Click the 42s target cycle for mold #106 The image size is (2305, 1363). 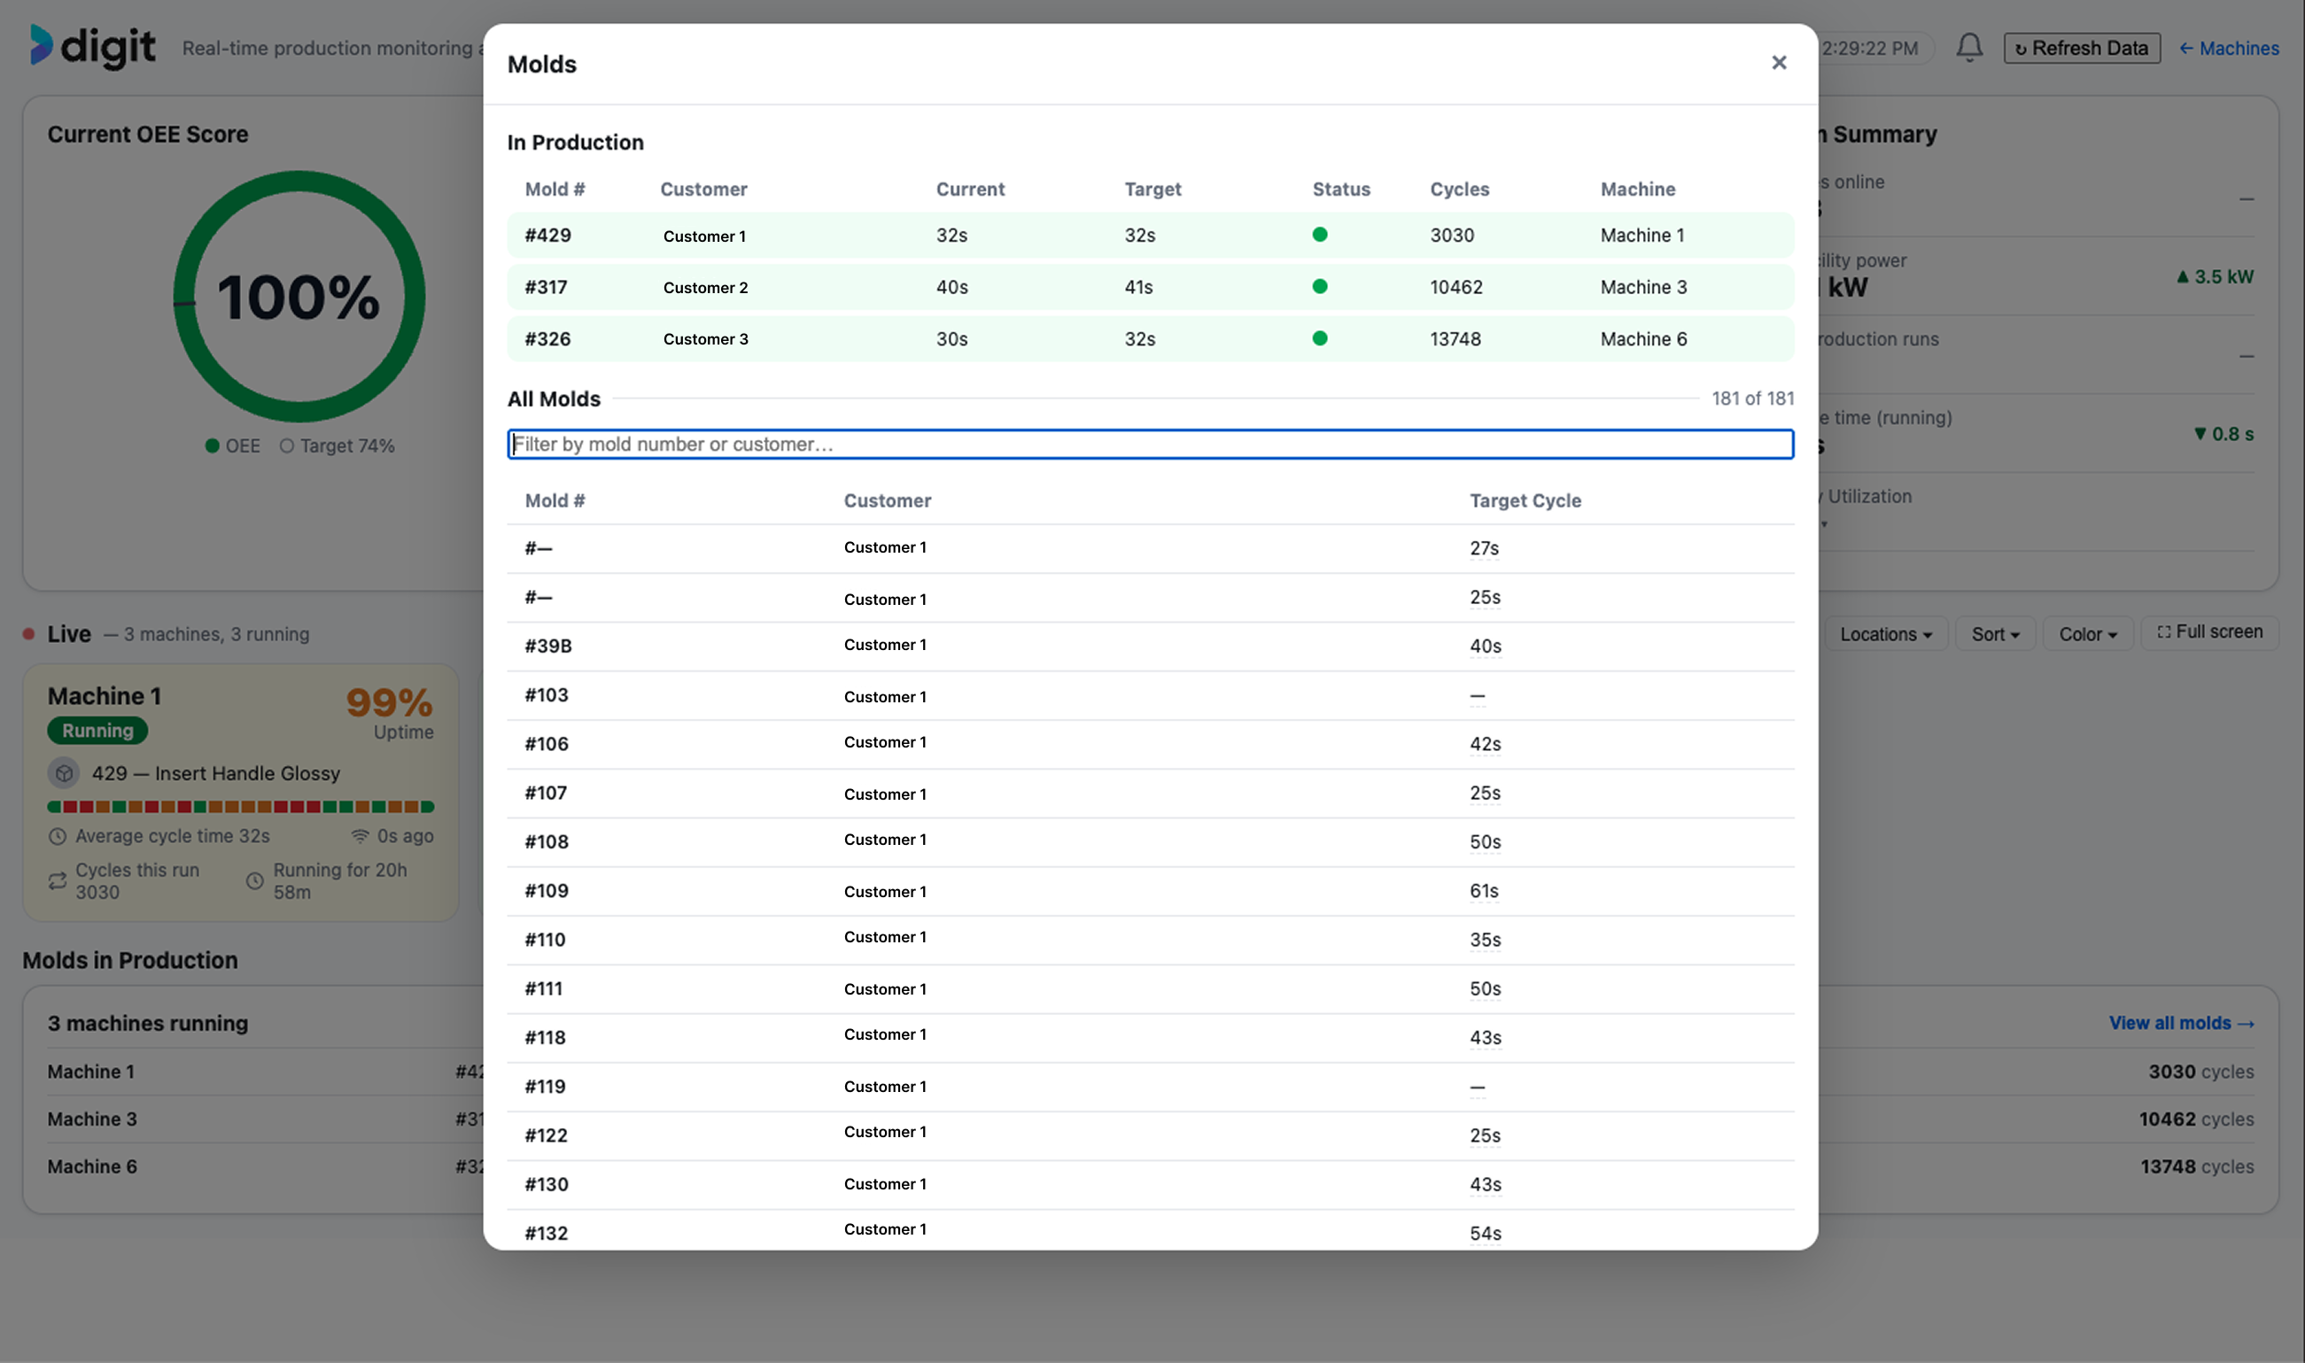coord(1485,744)
